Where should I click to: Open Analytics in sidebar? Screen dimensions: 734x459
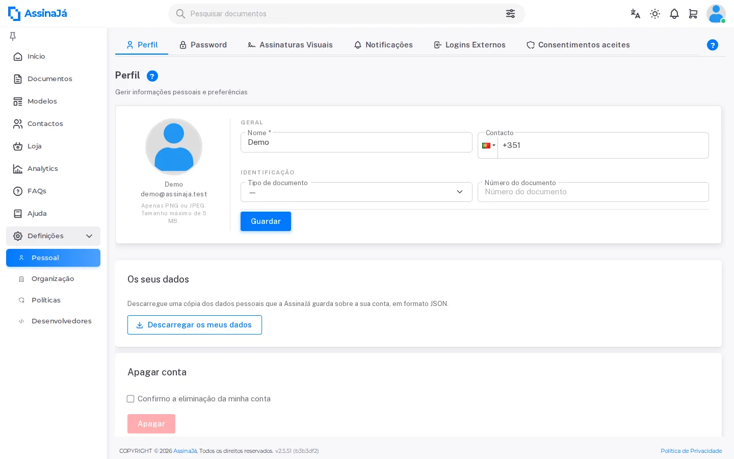click(x=53, y=169)
